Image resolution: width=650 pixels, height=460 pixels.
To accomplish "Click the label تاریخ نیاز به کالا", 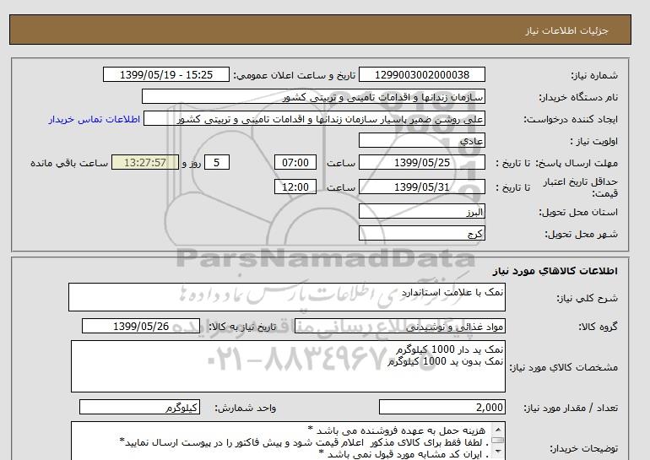I will click(242, 327).
